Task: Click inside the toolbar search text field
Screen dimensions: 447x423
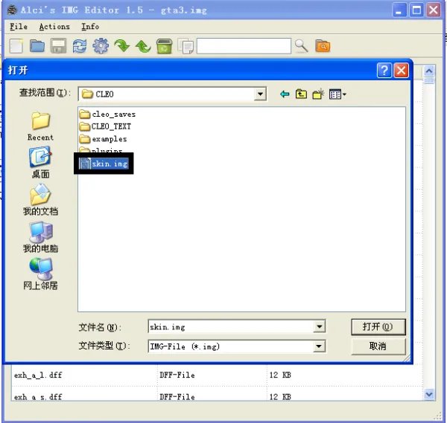Action: (244, 46)
